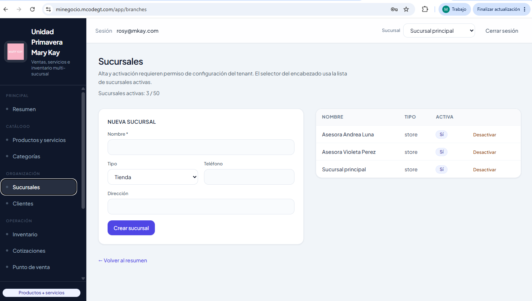Click Asesora Andrea Luna name cell

[348, 135]
